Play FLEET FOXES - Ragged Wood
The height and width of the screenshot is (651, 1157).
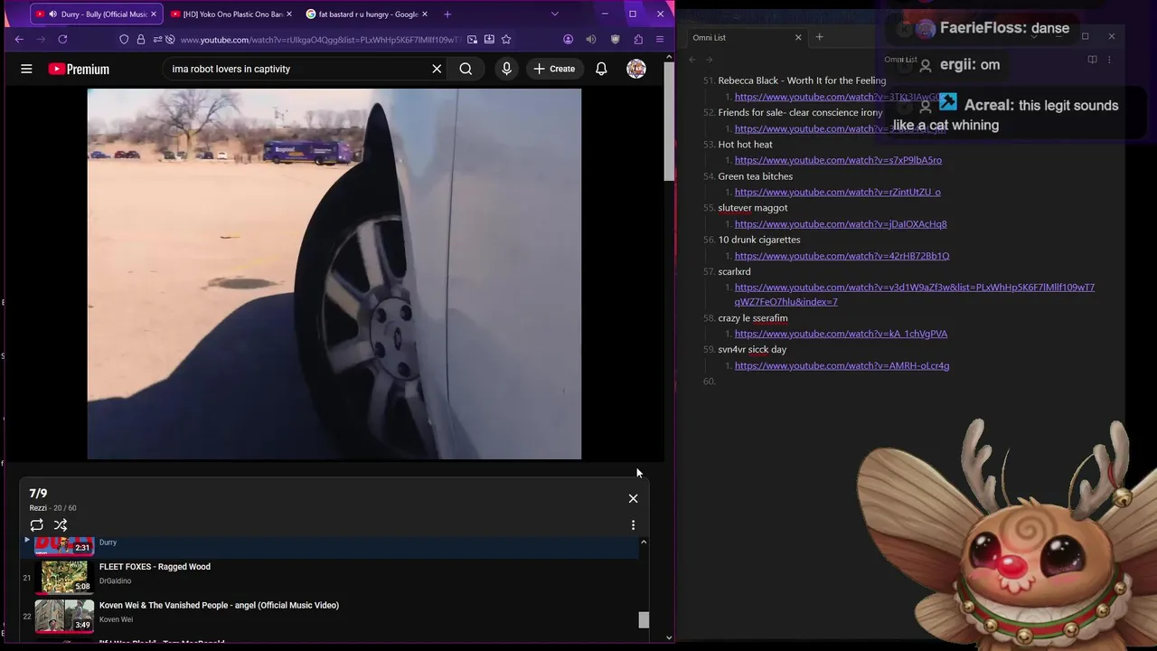(155, 567)
